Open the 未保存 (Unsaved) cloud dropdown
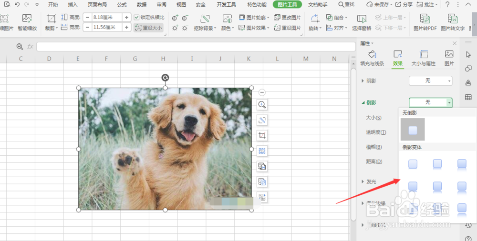 (379, 5)
